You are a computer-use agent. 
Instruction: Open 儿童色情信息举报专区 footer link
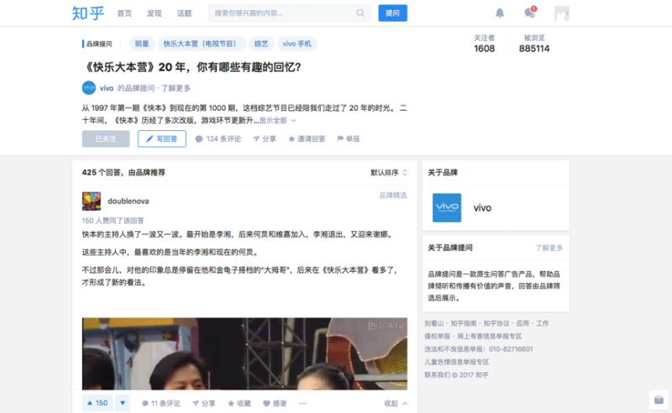pos(456,362)
